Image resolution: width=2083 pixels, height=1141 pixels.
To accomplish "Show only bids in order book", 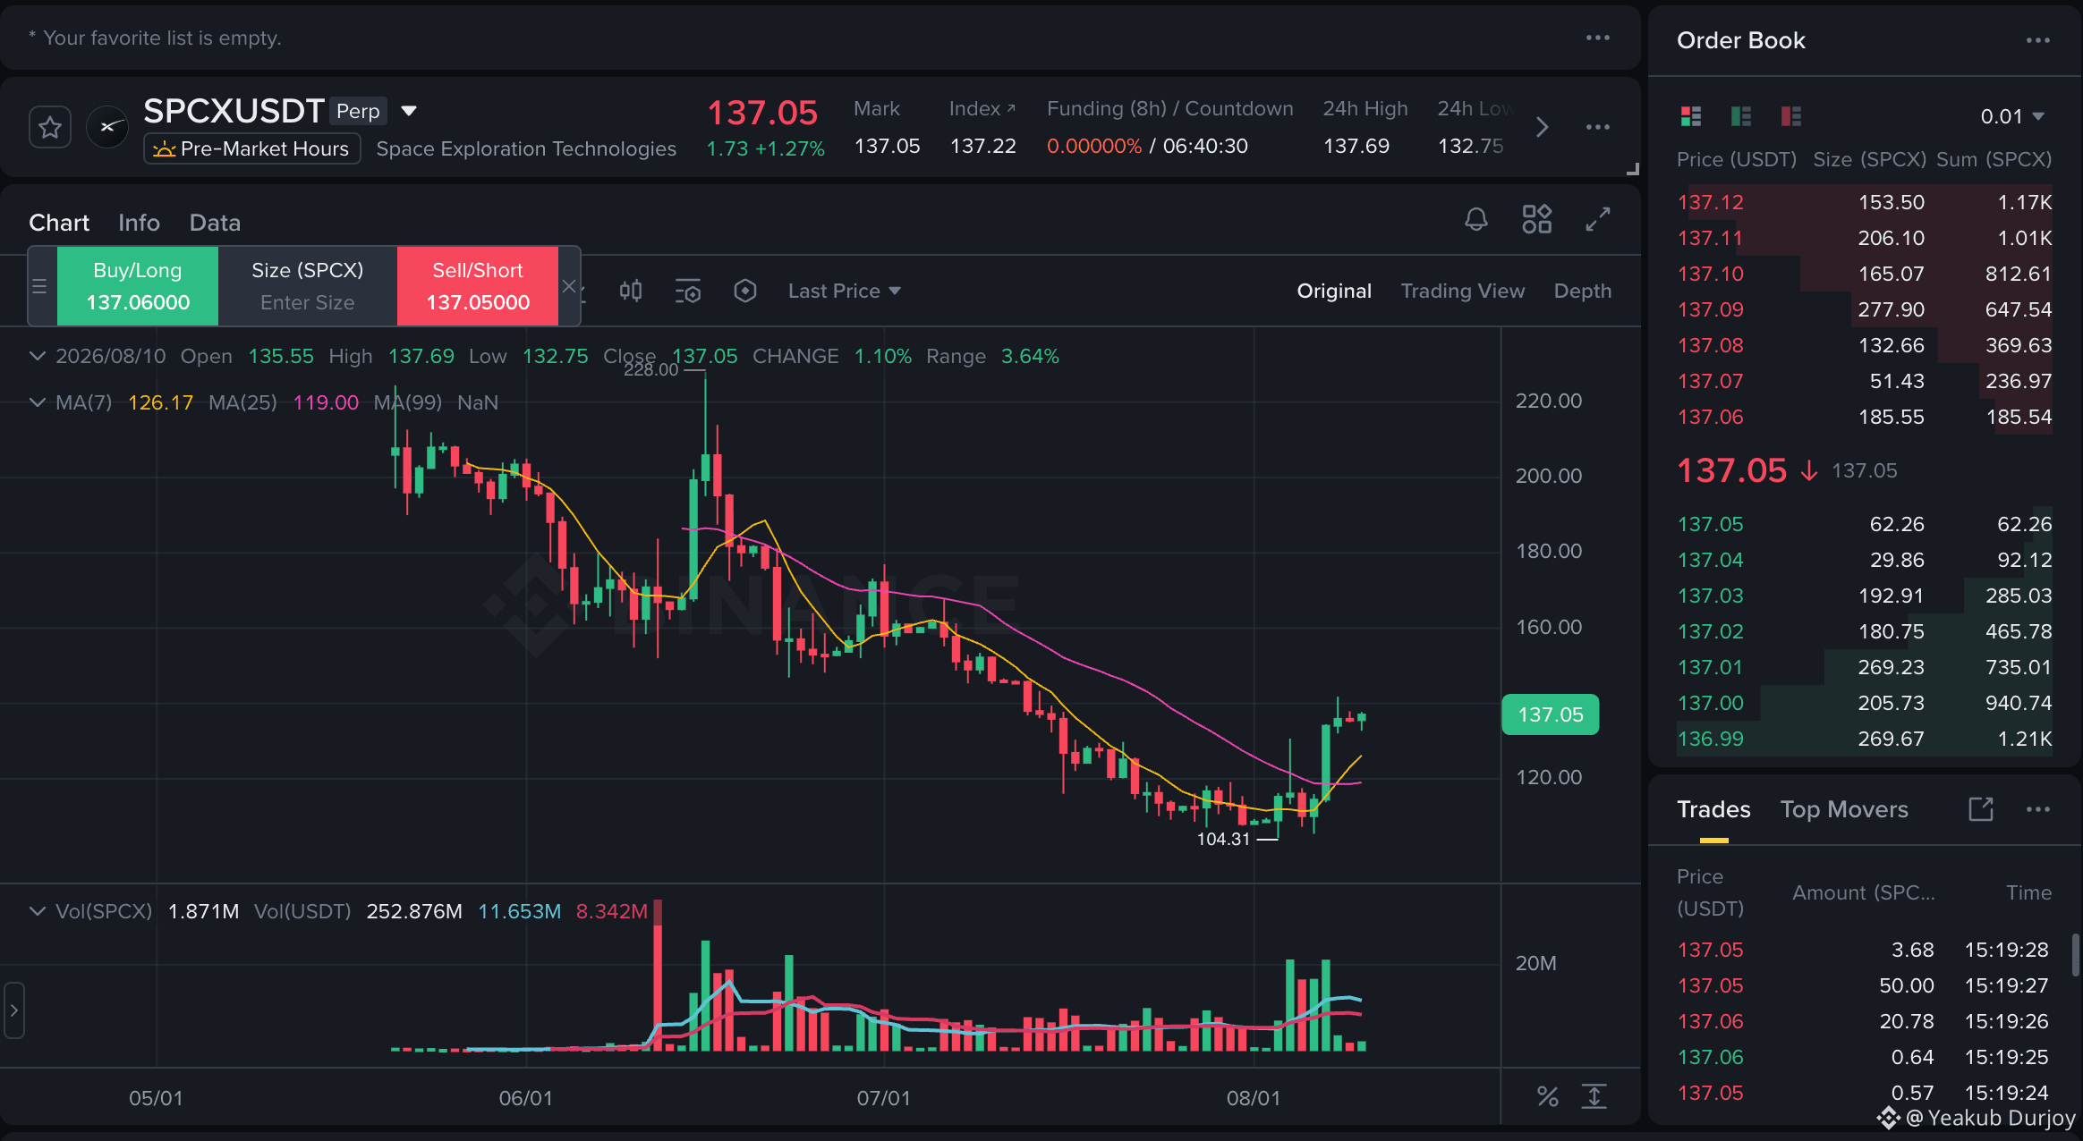I will [x=1741, y=116].
